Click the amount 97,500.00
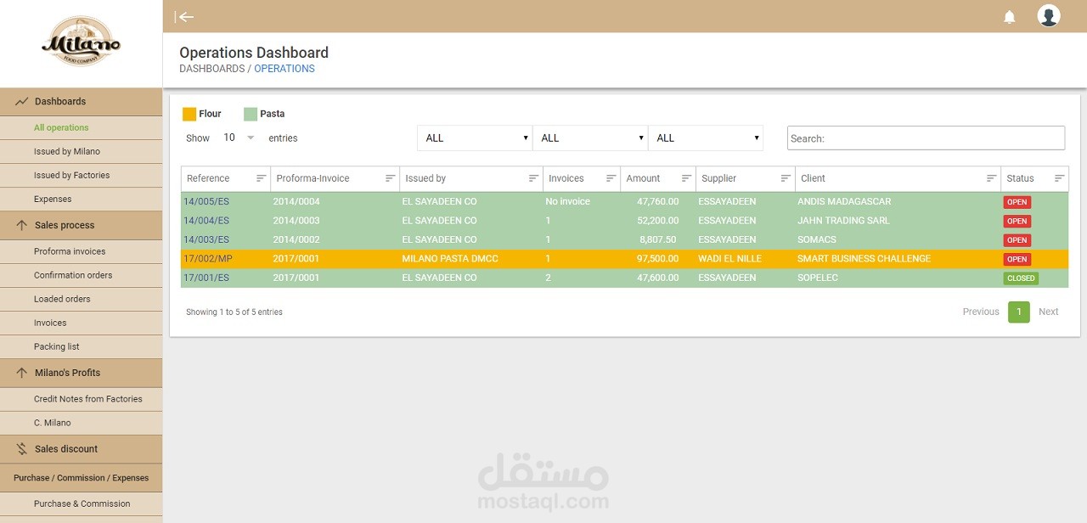This screenshot has height=523, width=1087. click(656, 259)
